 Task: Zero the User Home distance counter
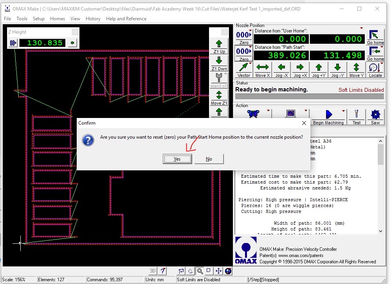[243, 37]
